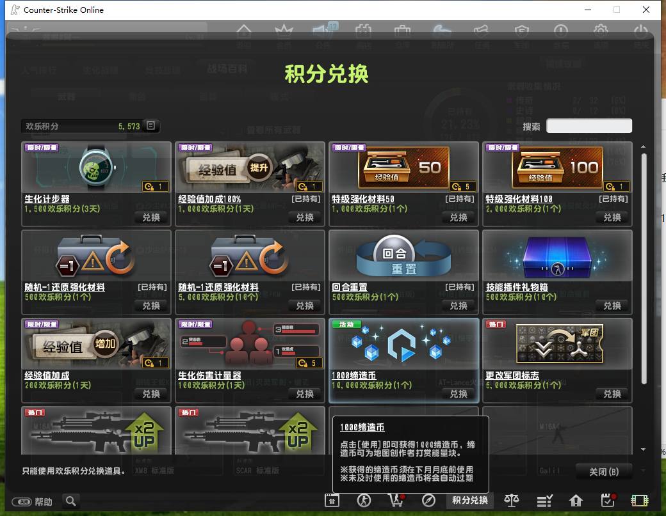Select the 积分兑换 tab in bottom bar
This screenshot has width=666, height=516.
coord(470,500)
